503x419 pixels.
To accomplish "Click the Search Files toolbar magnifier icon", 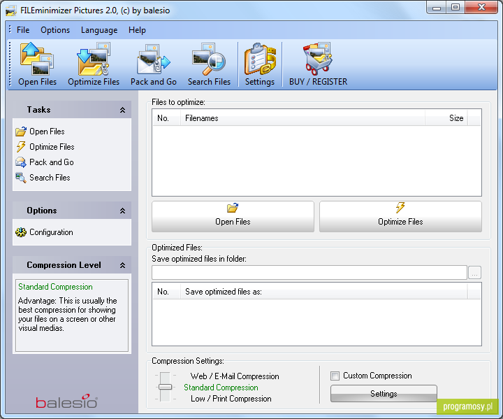I will click(209, 59).
